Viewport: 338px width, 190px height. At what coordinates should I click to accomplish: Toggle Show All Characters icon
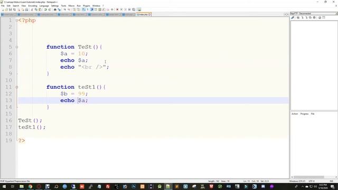88,9
